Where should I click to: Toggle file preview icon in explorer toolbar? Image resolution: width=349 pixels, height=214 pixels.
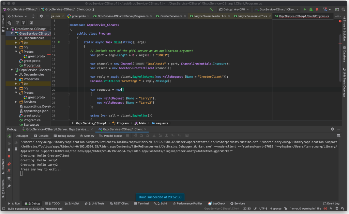[31, 23]
